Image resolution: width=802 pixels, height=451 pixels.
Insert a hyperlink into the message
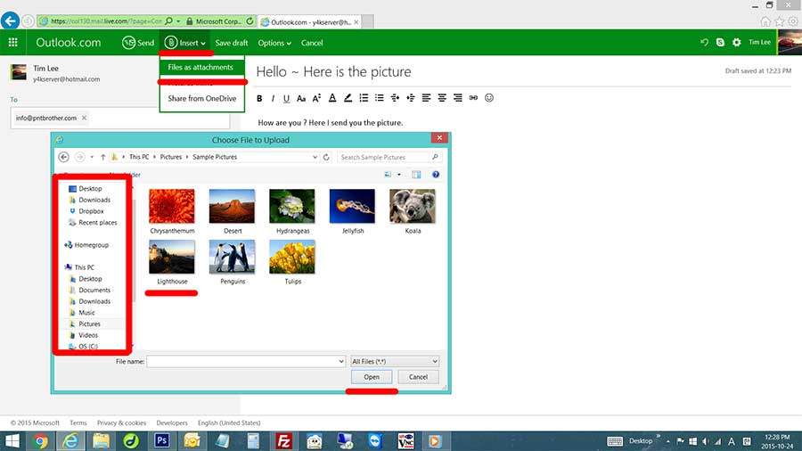[x=473, y=98]
